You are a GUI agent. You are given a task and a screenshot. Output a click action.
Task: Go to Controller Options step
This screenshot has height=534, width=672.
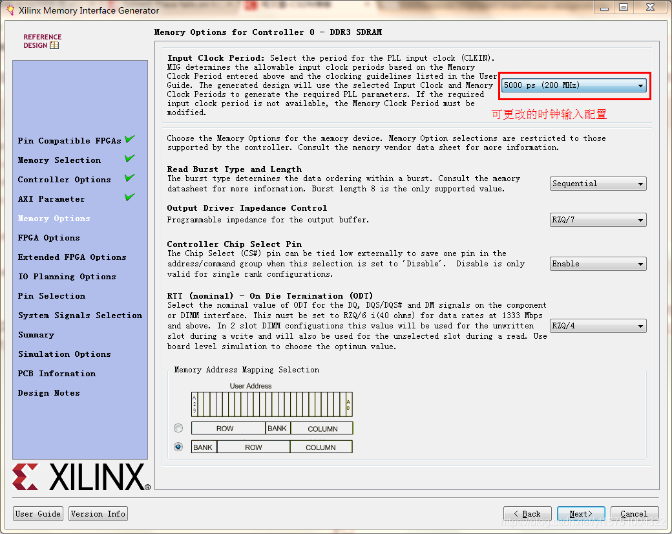tap(64, 179)
